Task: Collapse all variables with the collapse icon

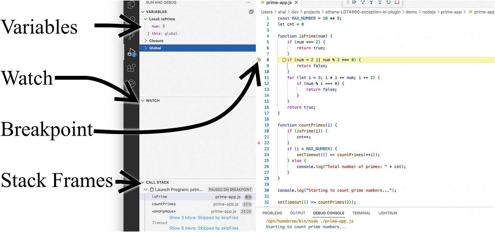Action: 251,12
